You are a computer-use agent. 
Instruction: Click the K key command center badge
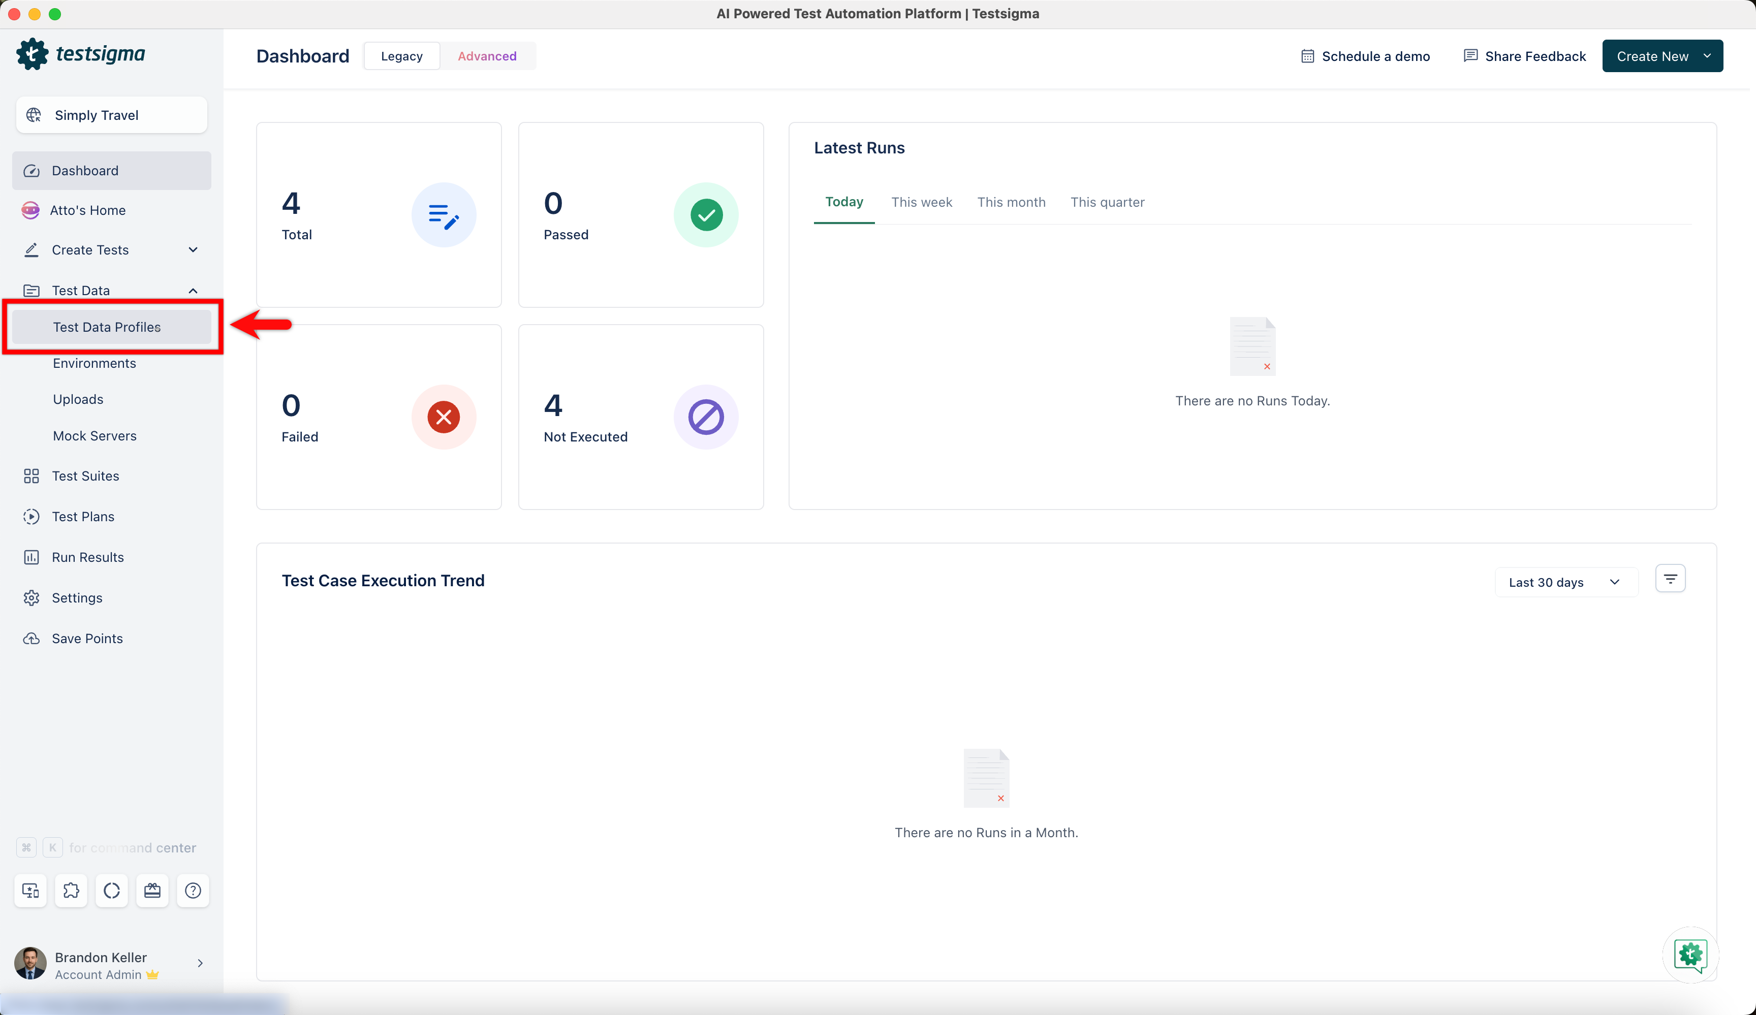[x=53, y=848]
